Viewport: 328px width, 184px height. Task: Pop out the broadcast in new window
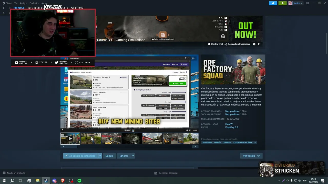259,44
